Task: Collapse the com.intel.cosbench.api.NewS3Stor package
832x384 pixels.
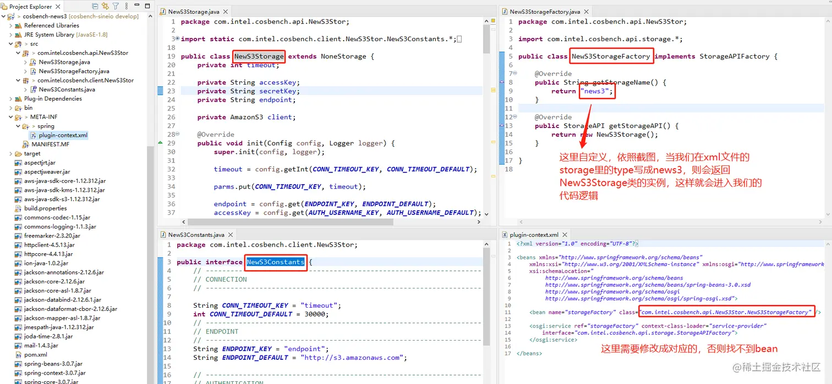Action: (18, 53)
